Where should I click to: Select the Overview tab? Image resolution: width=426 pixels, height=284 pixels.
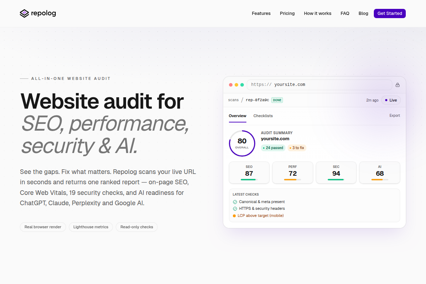237,116
